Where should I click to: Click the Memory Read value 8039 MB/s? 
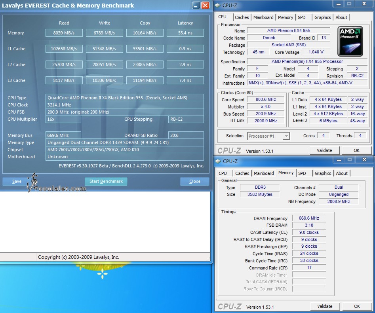coord(64,33)
